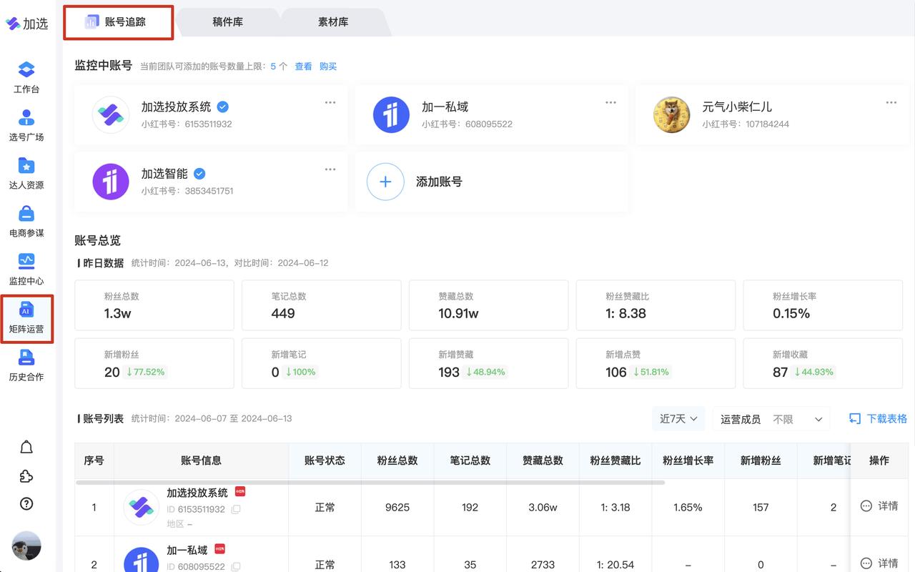Viewport: 915px width, 572px height.
Task: Expand the 近7天 date range dropdown
Action: [678, 419]
